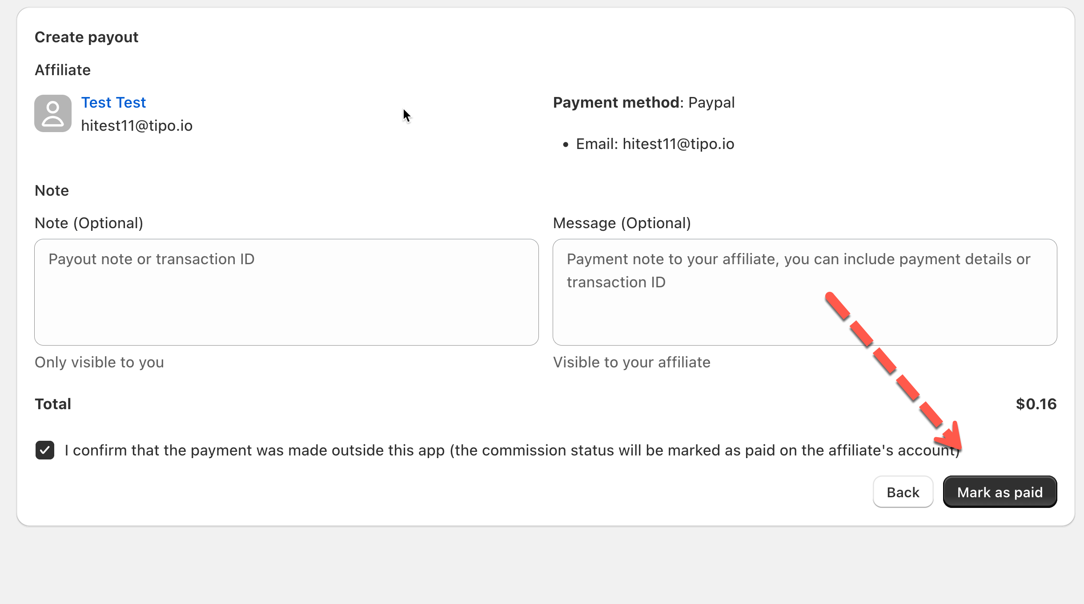Viewport: 1084px width, 604px height.
Task: Click the Create payout heading
Action: pyautogui.click(x=86, y=37)
